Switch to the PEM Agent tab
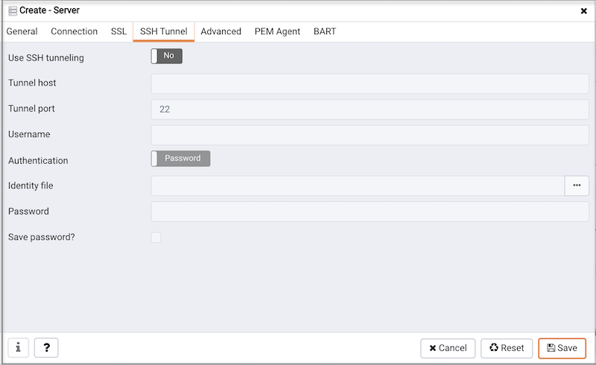596x365 pixels. pos(277,31)
